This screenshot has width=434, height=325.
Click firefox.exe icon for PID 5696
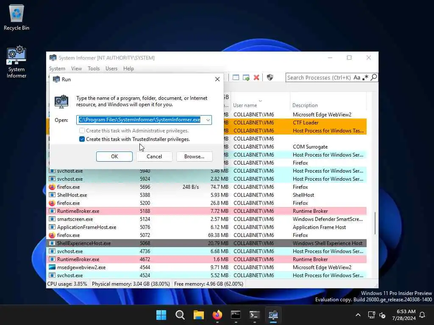[52, 187]
